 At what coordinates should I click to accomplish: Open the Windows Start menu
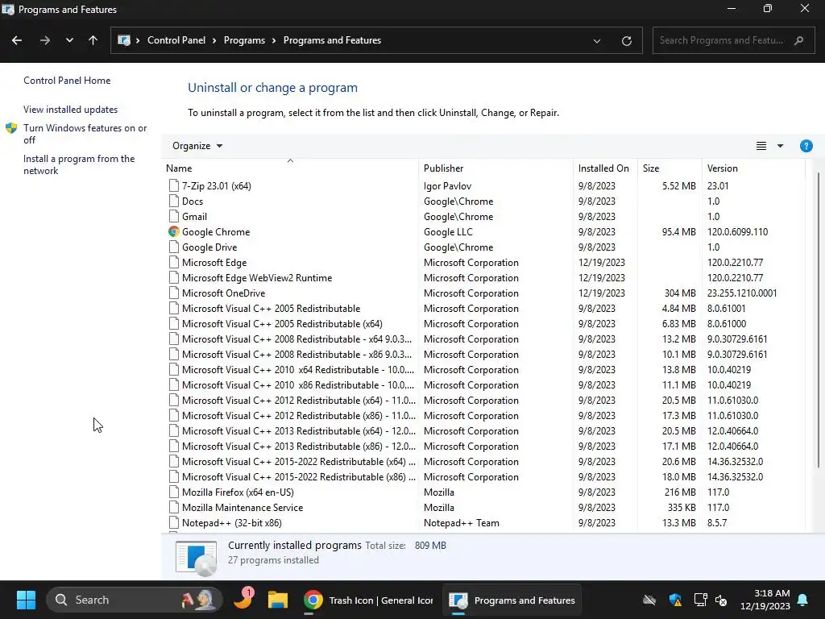26,600
